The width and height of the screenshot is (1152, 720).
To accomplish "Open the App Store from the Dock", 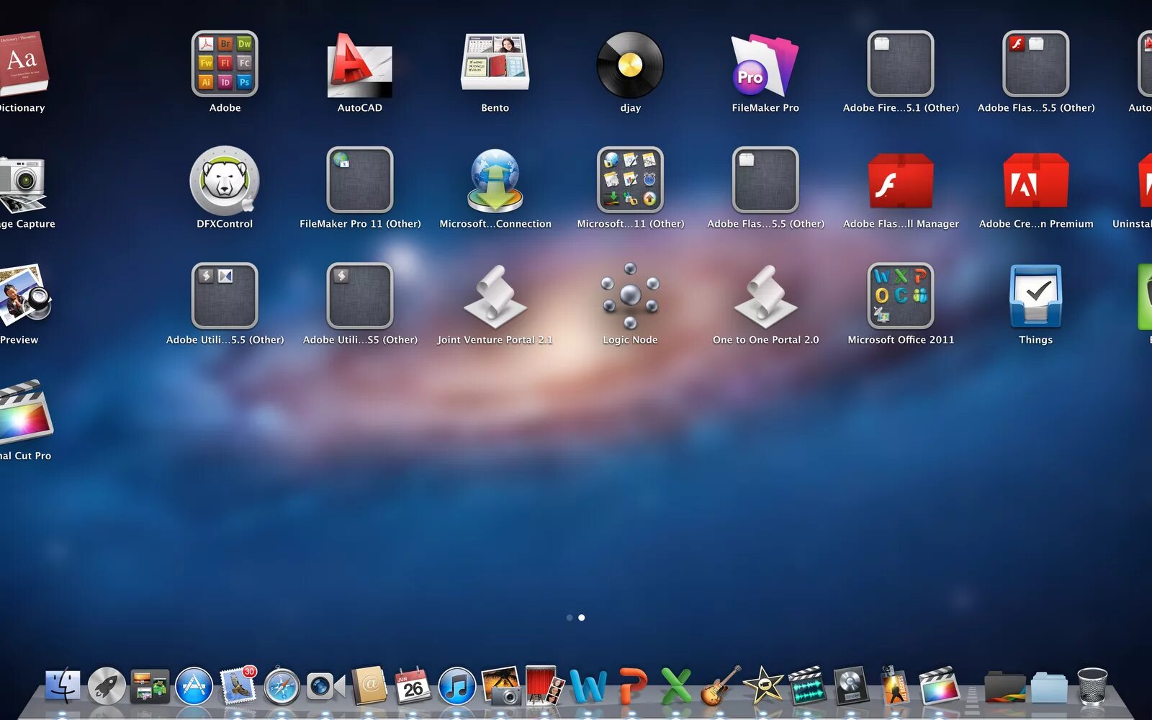I will tap(194, 686).
